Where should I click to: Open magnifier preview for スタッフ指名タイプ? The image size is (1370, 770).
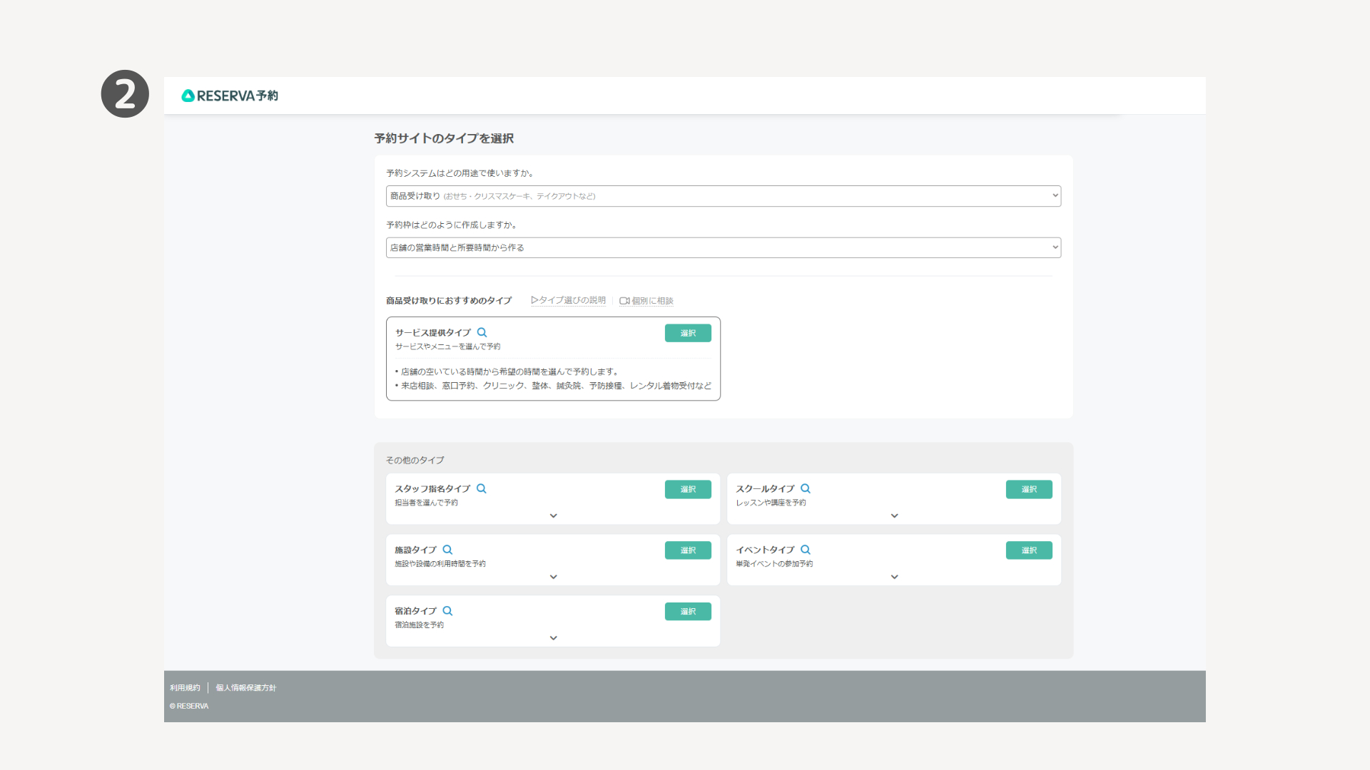pyautogui.click(x=482, y=488)
